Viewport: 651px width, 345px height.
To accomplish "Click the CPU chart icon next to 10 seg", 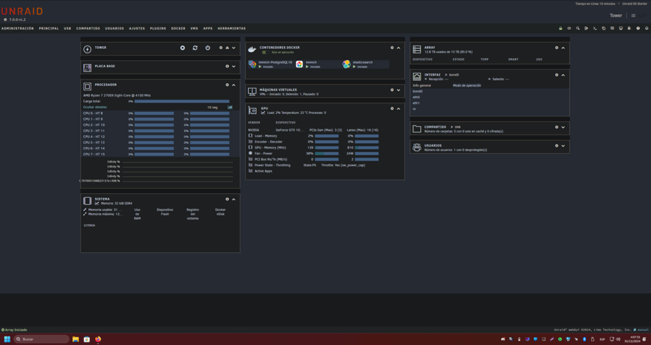I will [230, 107].
